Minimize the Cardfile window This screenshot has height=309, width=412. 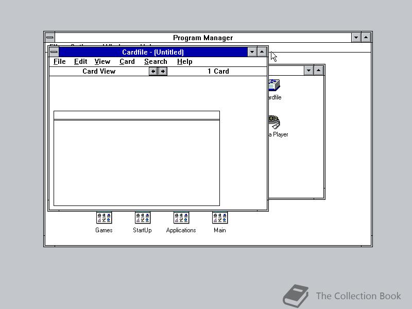[x=252, y=52]
